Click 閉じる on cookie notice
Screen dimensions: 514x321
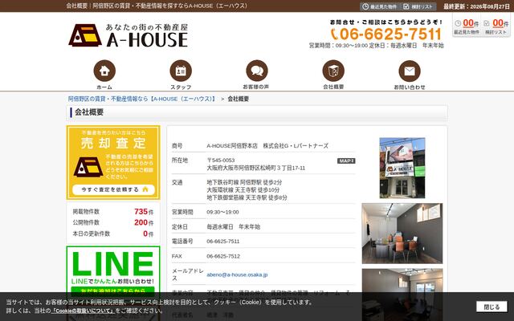pos(492,307)
